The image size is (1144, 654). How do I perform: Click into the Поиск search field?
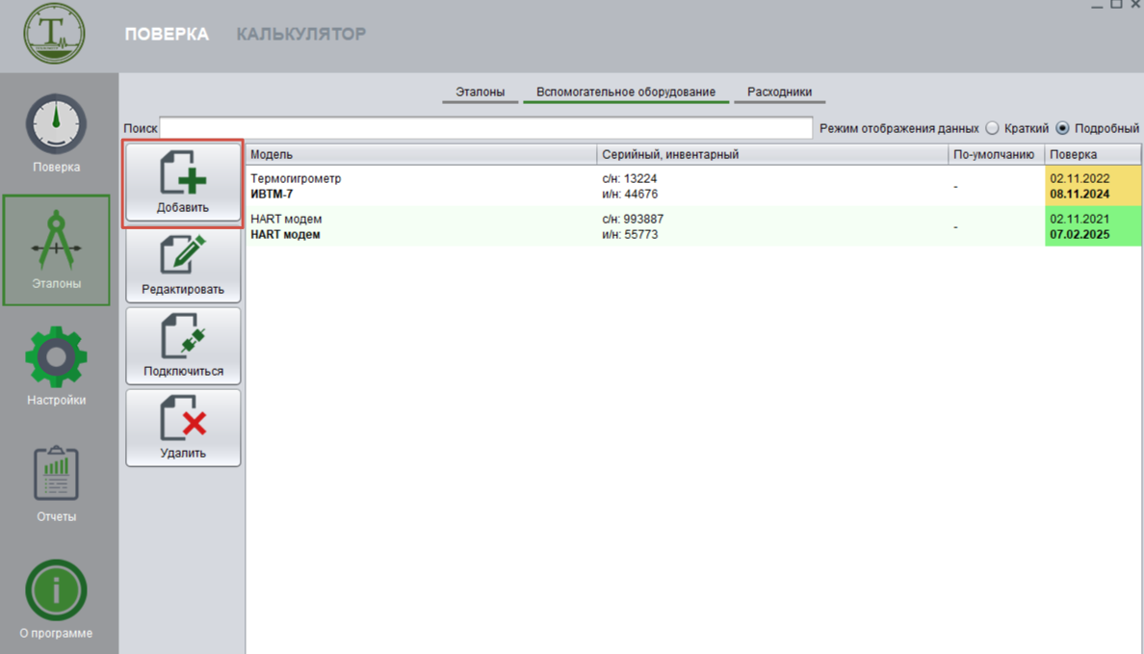(486, 128)
